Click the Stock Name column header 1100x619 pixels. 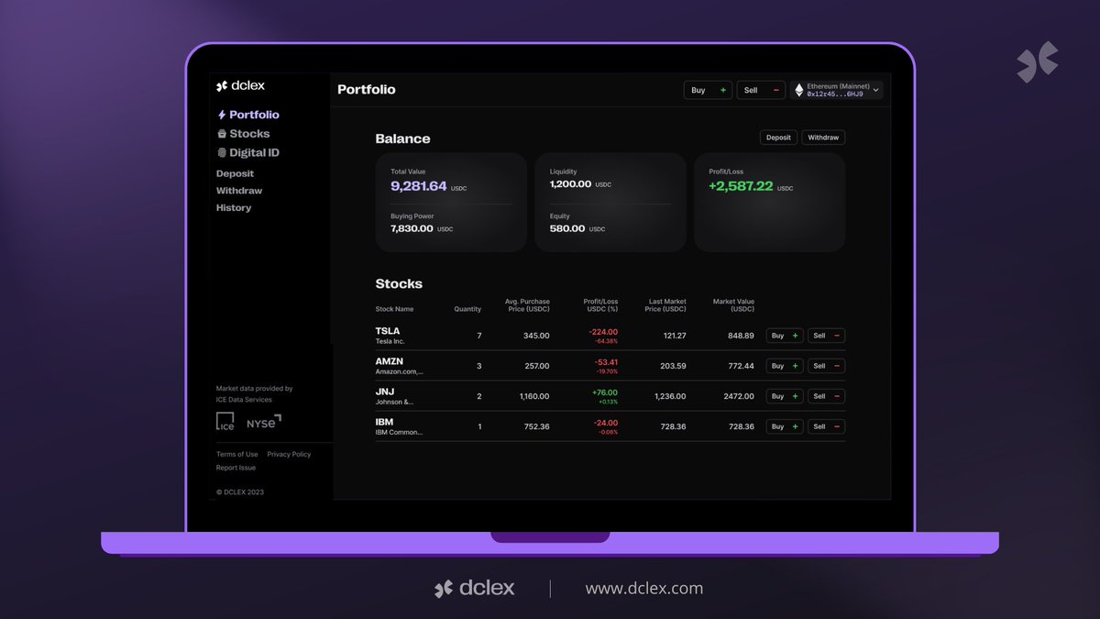(394, 309)
